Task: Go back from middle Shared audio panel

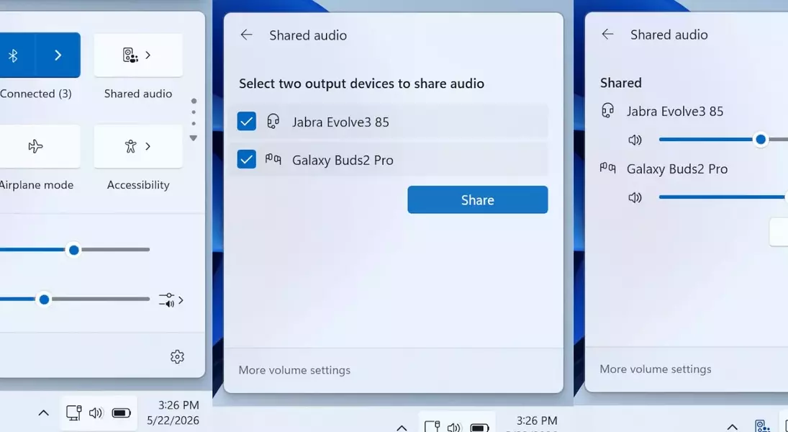Action: (x=246, y=35)
